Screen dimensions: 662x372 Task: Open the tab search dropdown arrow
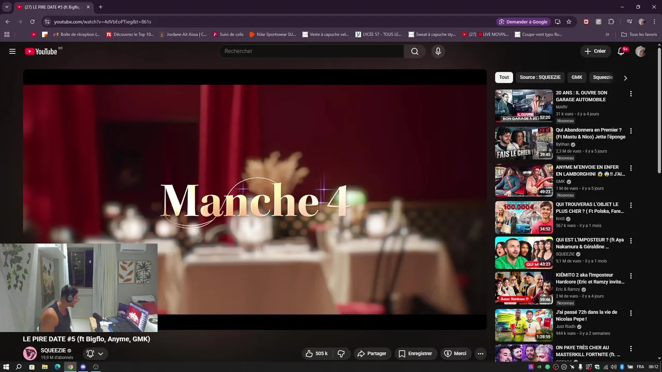coord(7,7)
